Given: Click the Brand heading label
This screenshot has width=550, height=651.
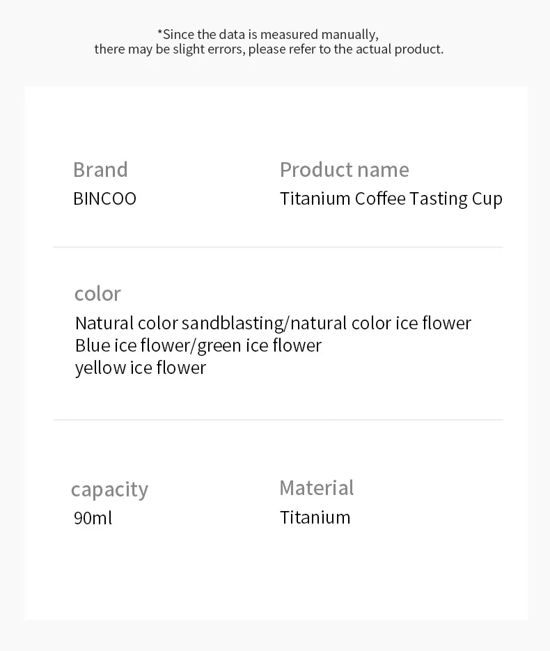Looking at the screenshot, I should 100,169.
